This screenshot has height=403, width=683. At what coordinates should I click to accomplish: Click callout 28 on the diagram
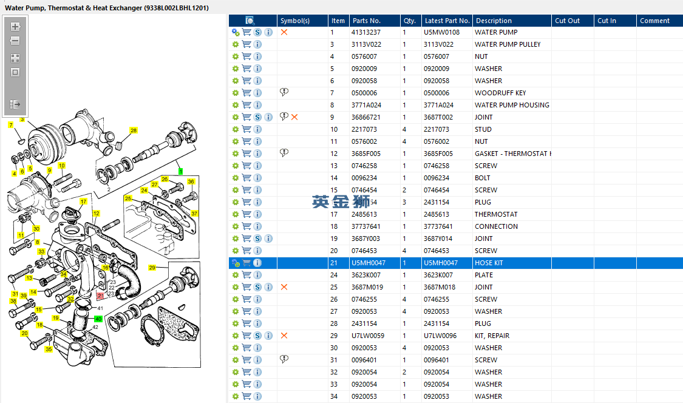[x=134, y=130]
